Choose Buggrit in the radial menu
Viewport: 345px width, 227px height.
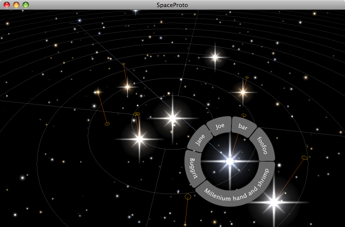tap(193, 168)
